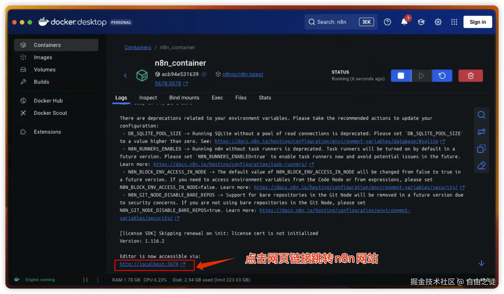The image size is (504, 294).
Task: Open Builds in the sidebar
Action: (56, 82)
